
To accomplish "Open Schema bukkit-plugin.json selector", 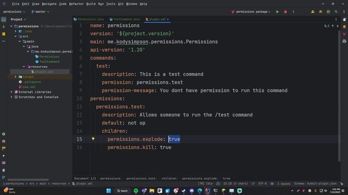I will click(x=315, y=184).
